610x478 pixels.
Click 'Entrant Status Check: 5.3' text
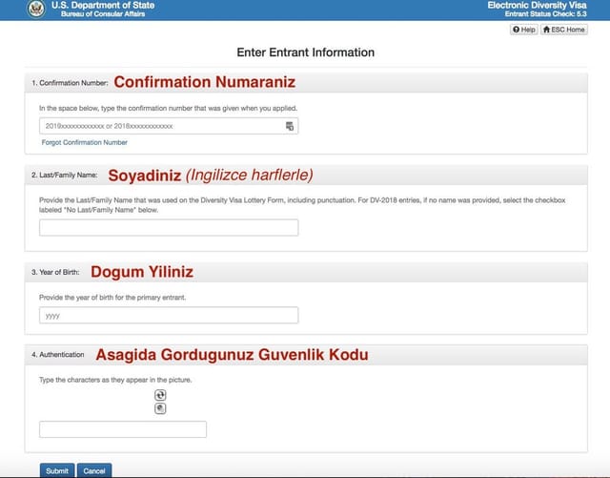[x=546, y=14]
